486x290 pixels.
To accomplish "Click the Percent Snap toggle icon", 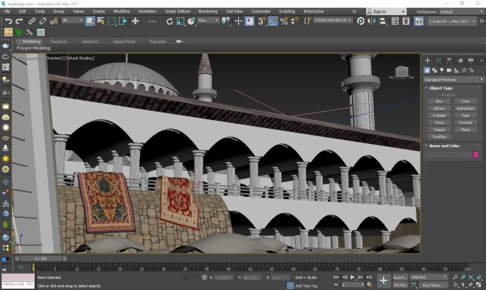I will [284, 21].
